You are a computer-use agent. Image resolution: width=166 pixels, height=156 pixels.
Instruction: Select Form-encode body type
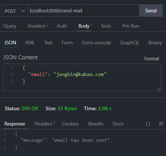point(96,43)
